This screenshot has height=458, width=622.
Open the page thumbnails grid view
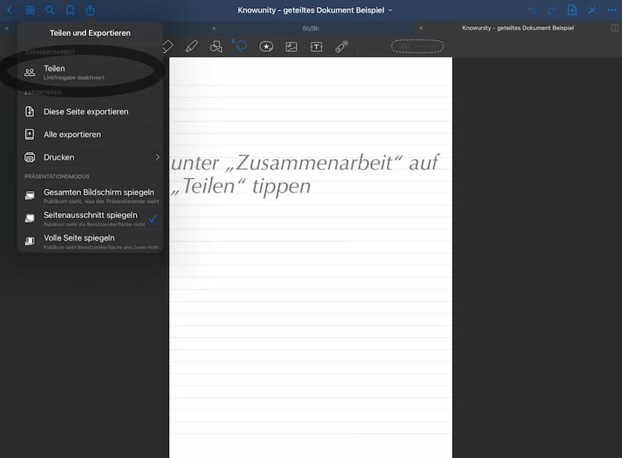click(30, 11)
